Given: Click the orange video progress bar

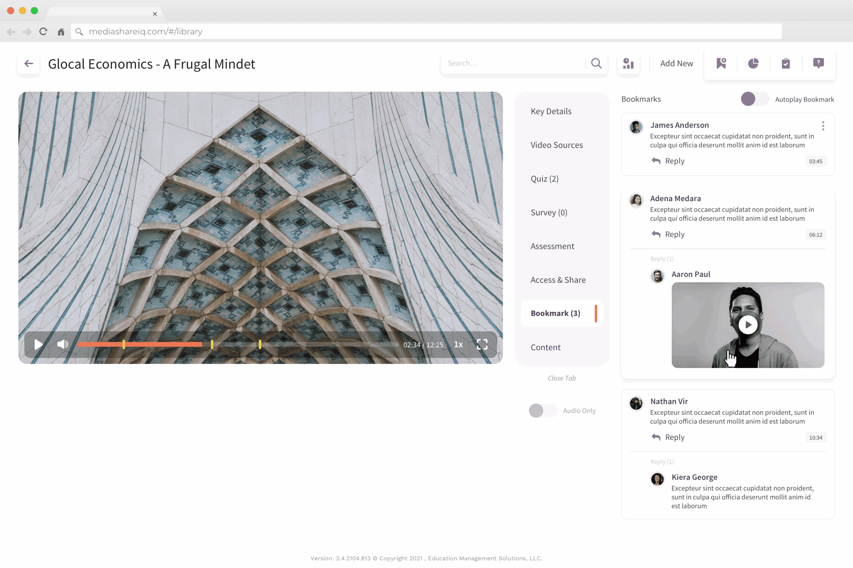Looking at the screenshot, I should point(163,344).
